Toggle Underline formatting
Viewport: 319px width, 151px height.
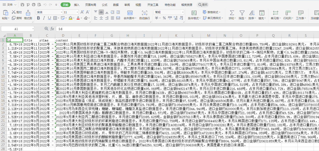pyautogui.click(x=49, y=18)
